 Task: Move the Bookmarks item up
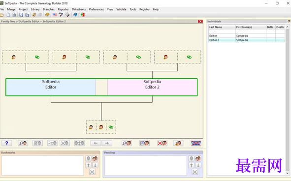(89, 165)
